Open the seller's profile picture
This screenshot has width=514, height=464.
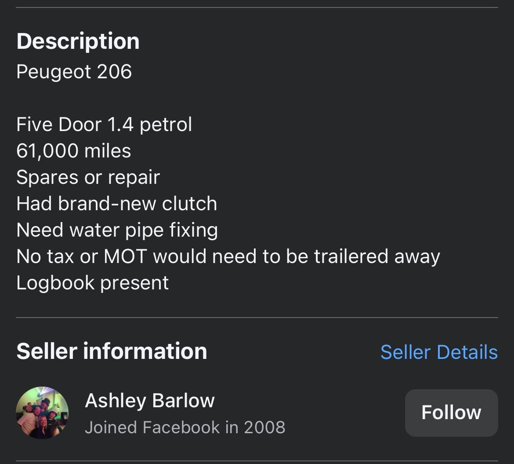tap(42, 413)
